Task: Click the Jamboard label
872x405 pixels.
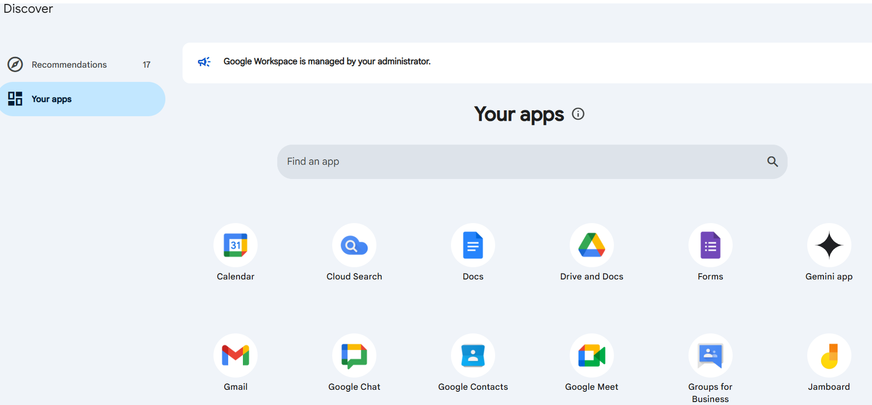Action: (x=829, y=387)
